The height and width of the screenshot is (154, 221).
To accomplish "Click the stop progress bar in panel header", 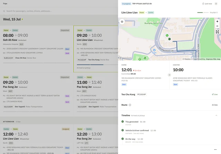I will (x=203, y=12).
